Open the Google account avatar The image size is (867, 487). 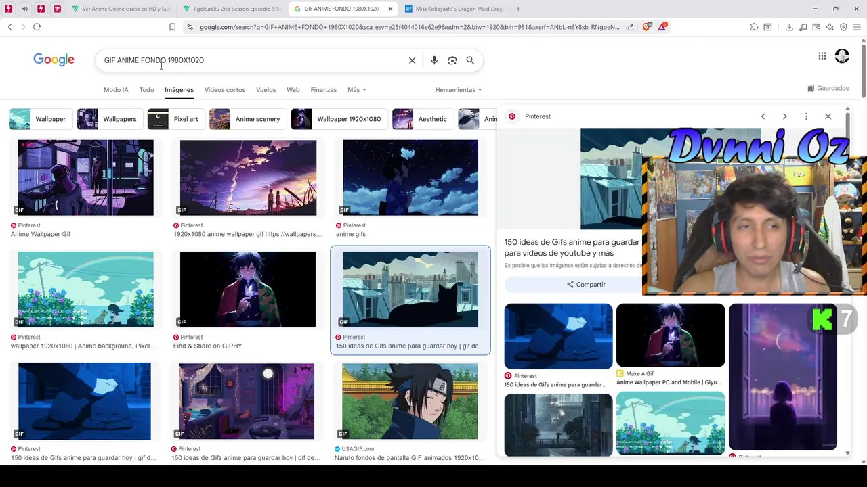pos(842,56)
